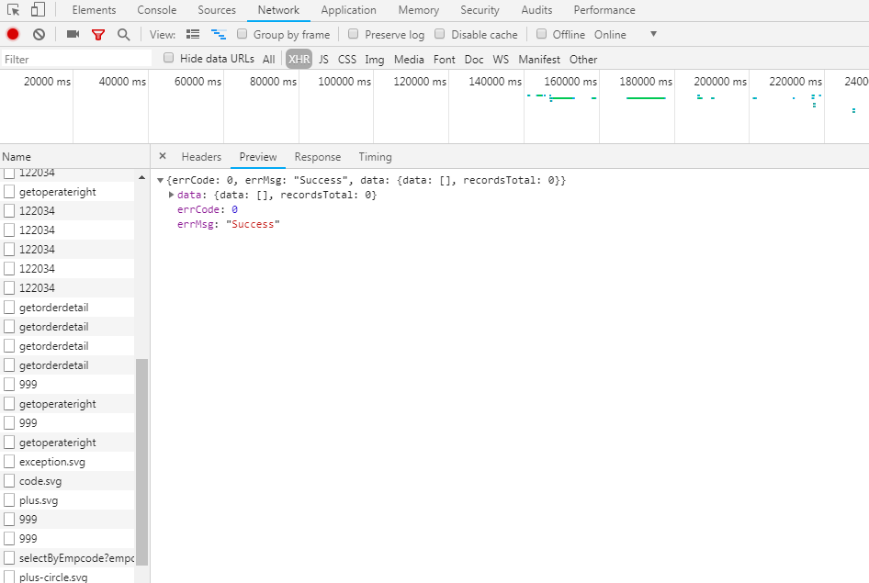Image resolution: width=869 pixels, height=583 pixels.
Task: Filter requests by Media
Action: tap(409, 60)
